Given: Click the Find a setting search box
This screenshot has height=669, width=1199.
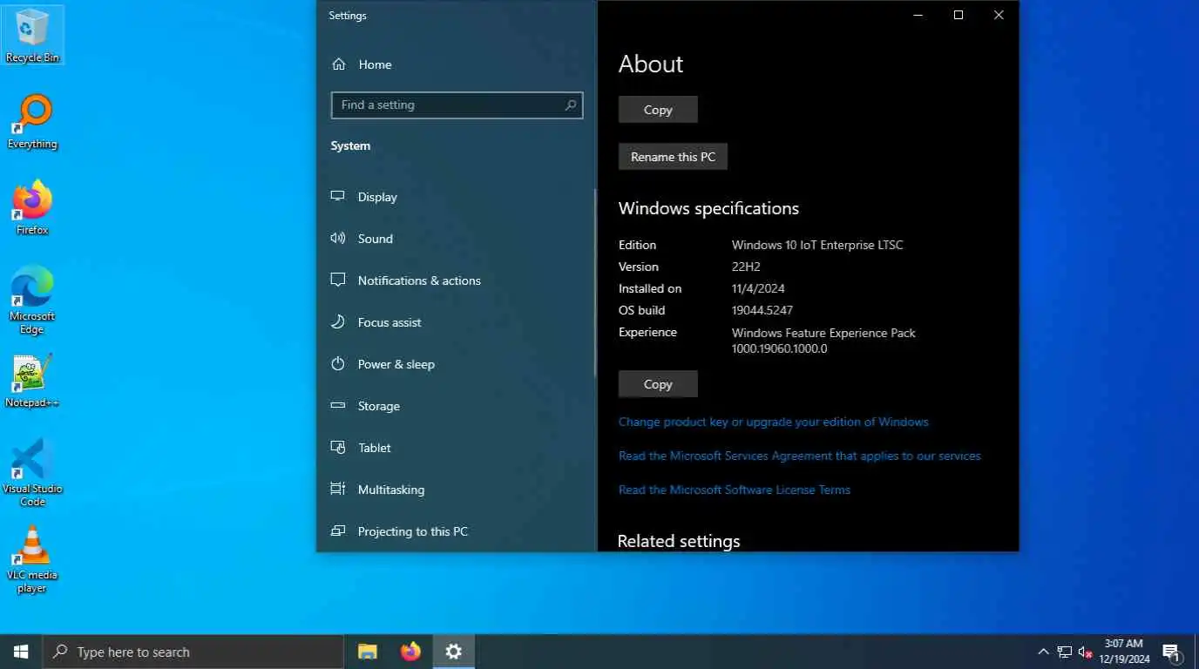Looking at the screenshot, I should pos(457,105).
